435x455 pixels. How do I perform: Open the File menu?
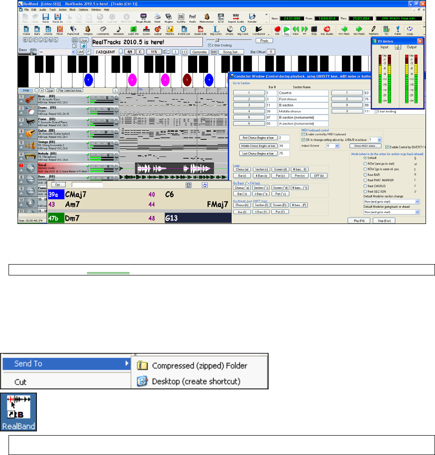[26, 9]
